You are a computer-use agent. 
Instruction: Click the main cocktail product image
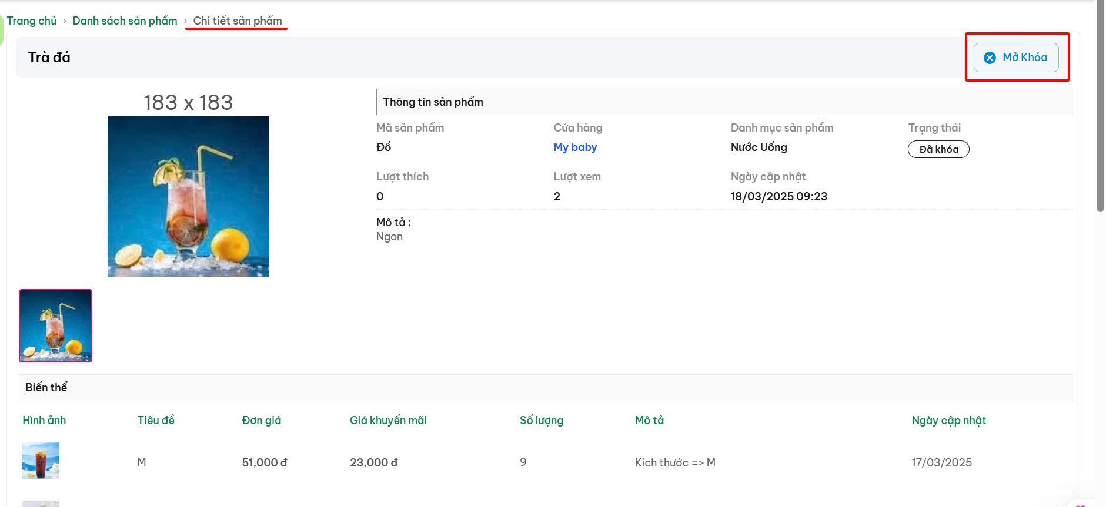pyautogui.click(x=188, y=196)
